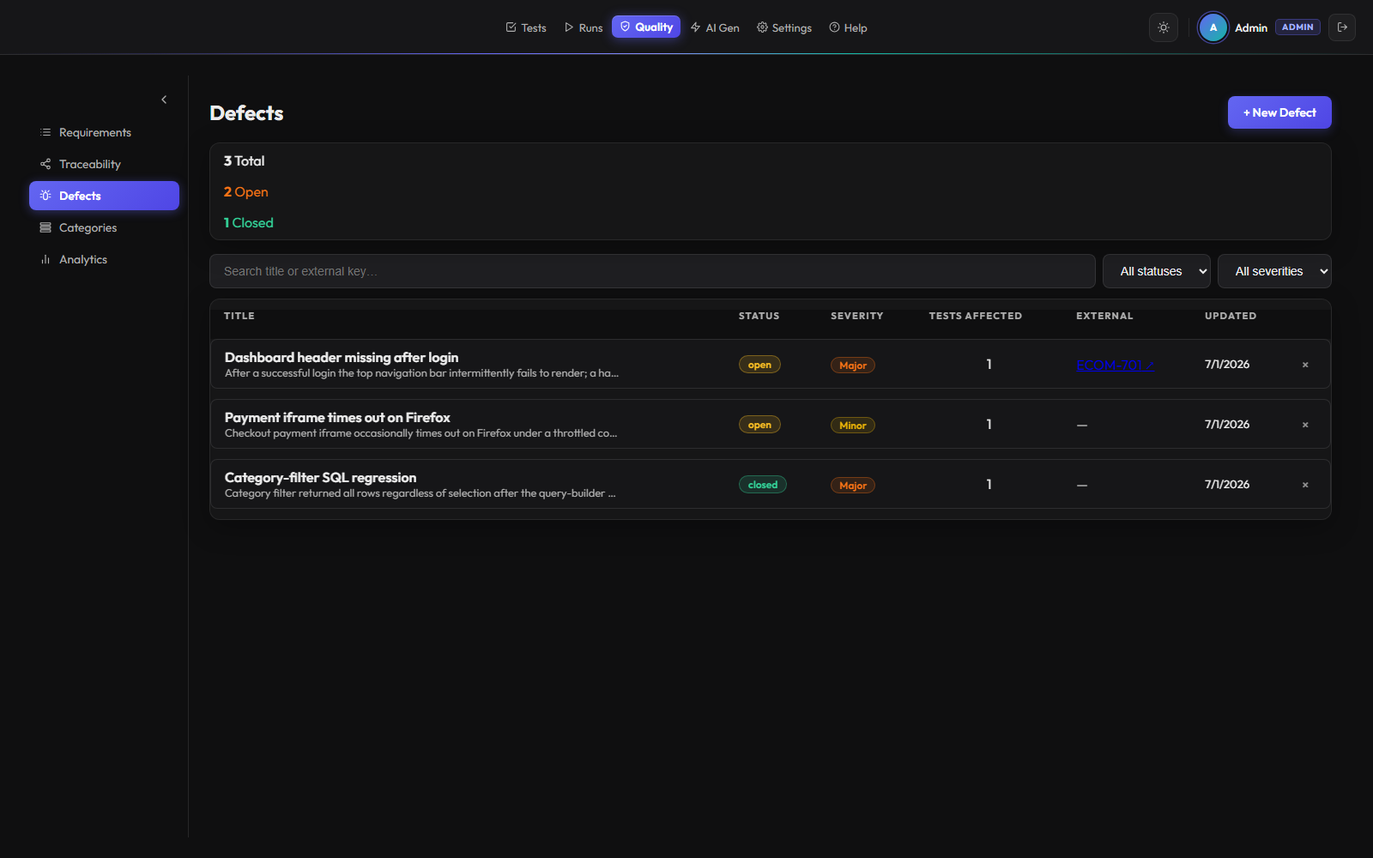Delete the Dashboard header missing defect

[x=1305, y=365]
